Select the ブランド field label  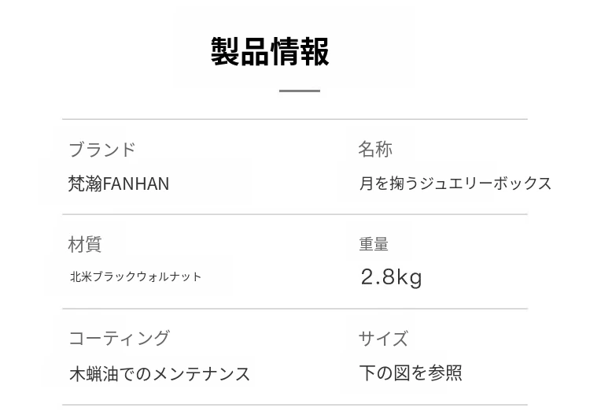click(101, 150)
